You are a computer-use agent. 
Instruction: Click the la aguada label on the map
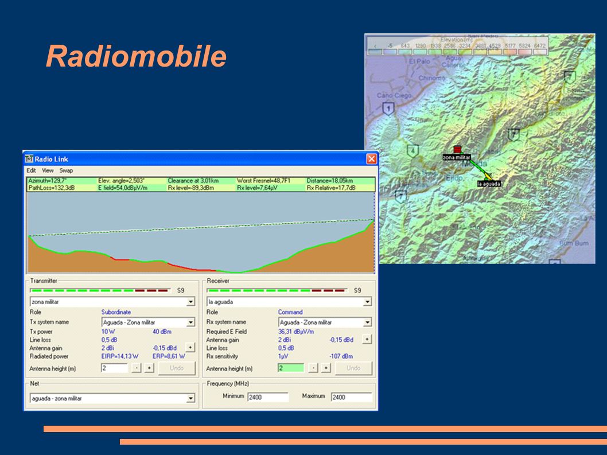tap(489, 184)
